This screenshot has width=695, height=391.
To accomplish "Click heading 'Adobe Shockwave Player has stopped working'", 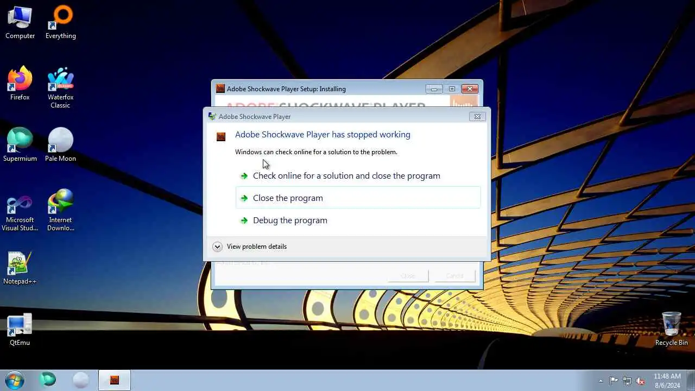I will (x=323, y=135).
